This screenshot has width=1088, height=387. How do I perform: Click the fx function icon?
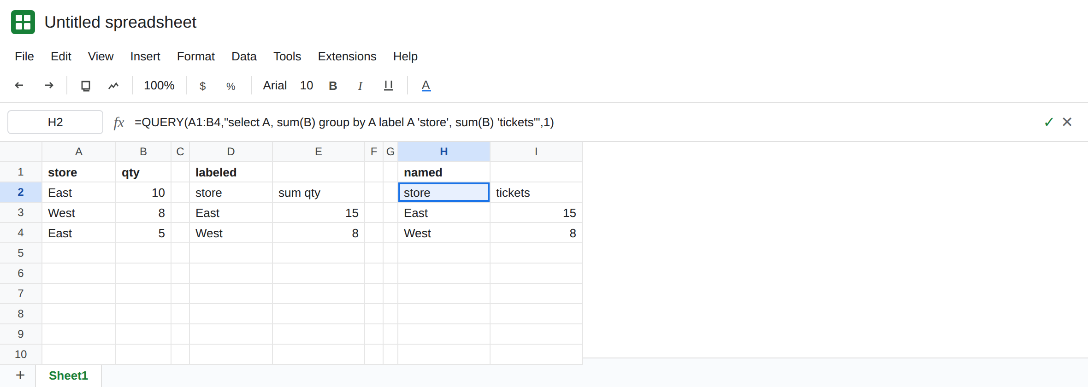[x=118, y=123]
